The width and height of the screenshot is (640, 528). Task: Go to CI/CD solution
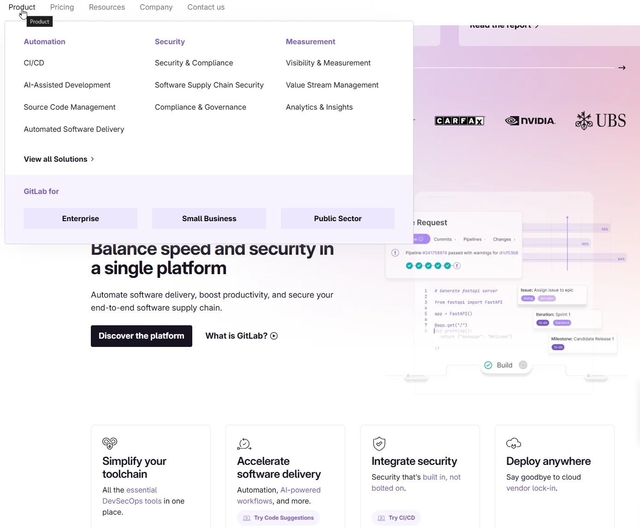point(34,63)
